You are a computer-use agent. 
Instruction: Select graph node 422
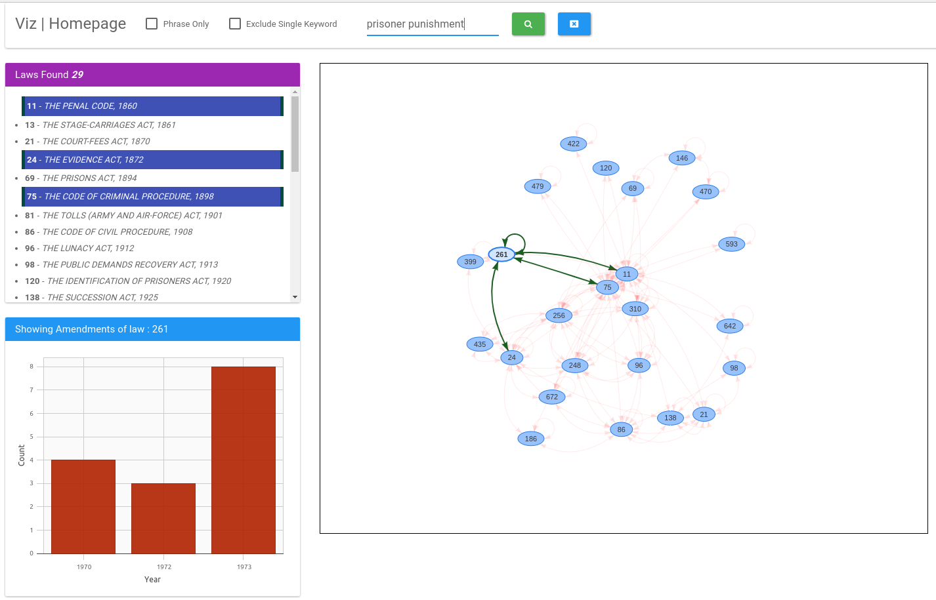point(574,144)
